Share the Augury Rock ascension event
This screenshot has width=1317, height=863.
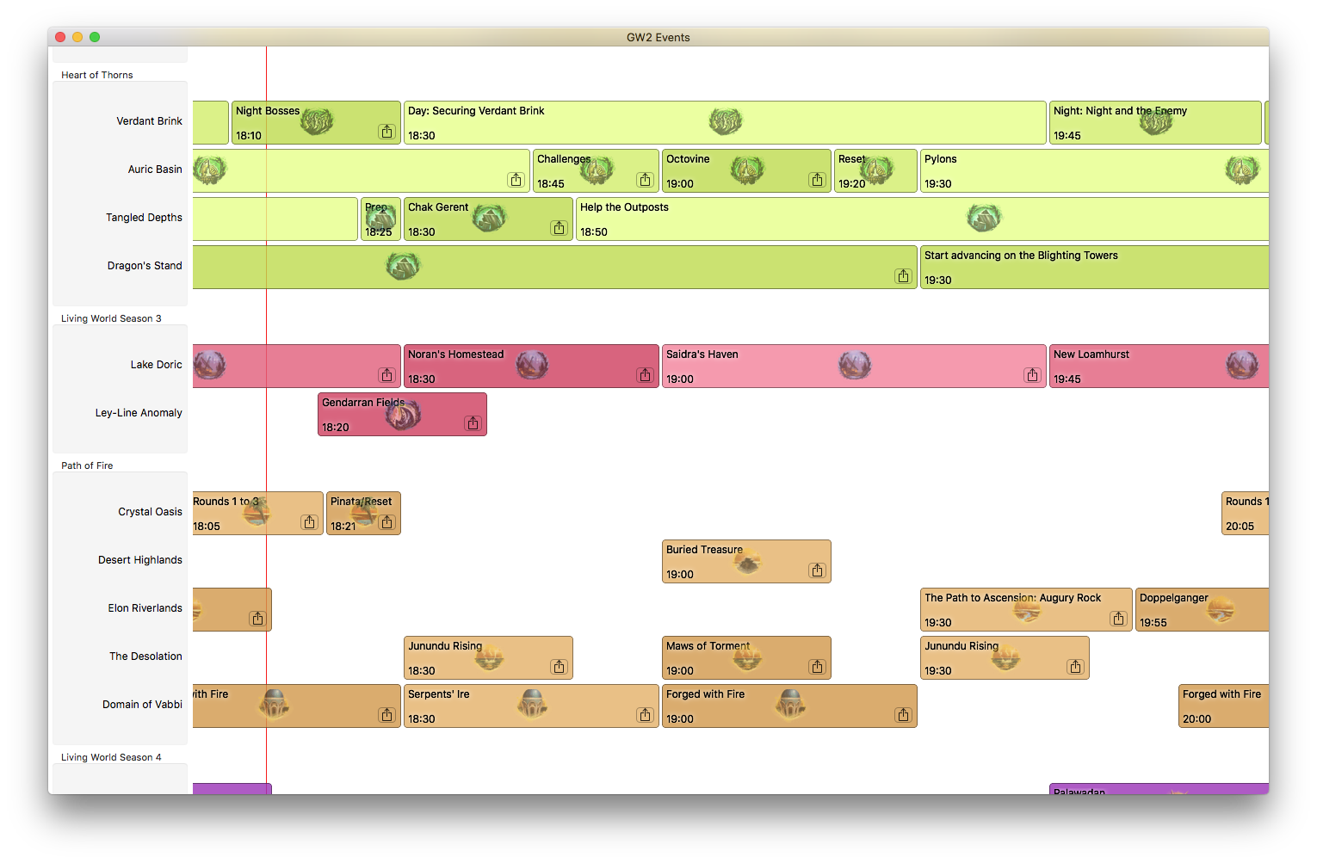tap(1118, 619)
